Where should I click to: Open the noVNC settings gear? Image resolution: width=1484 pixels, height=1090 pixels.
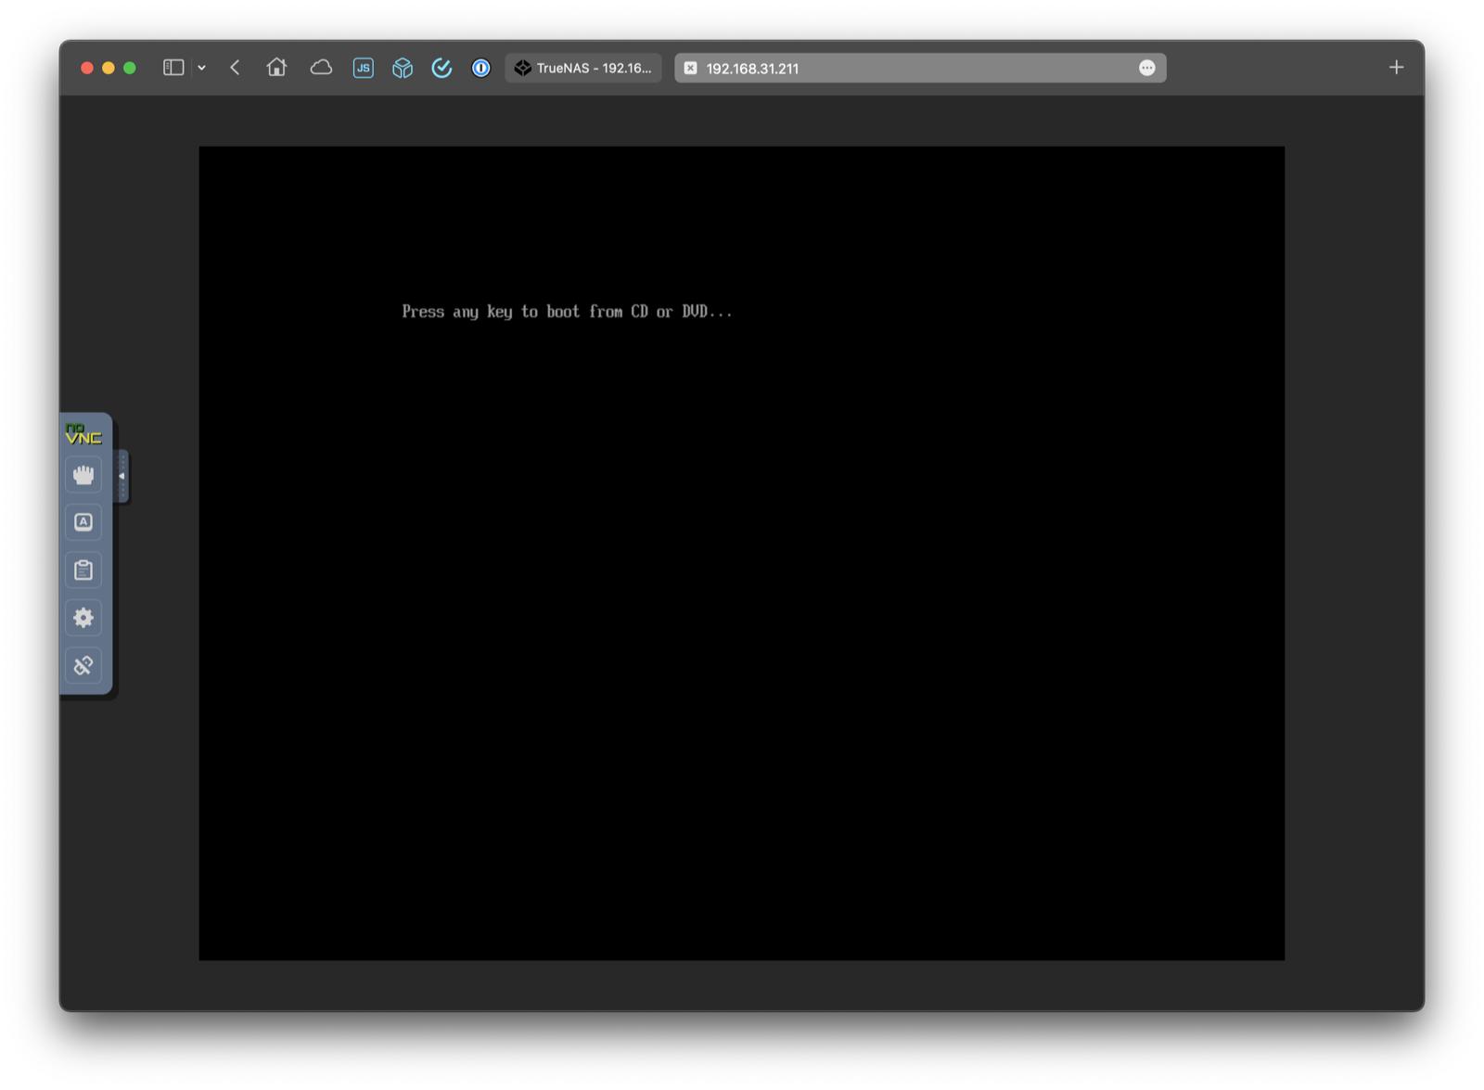83,618
